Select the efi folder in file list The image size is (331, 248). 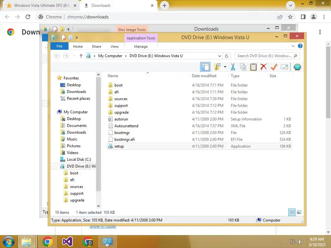click(199, 92)
